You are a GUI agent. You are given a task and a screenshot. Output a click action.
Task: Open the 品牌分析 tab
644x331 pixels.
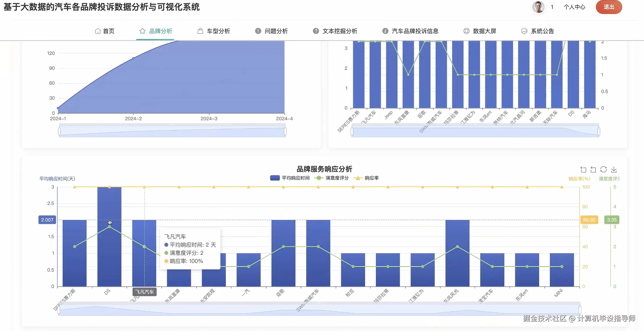(x=155, y=31)
